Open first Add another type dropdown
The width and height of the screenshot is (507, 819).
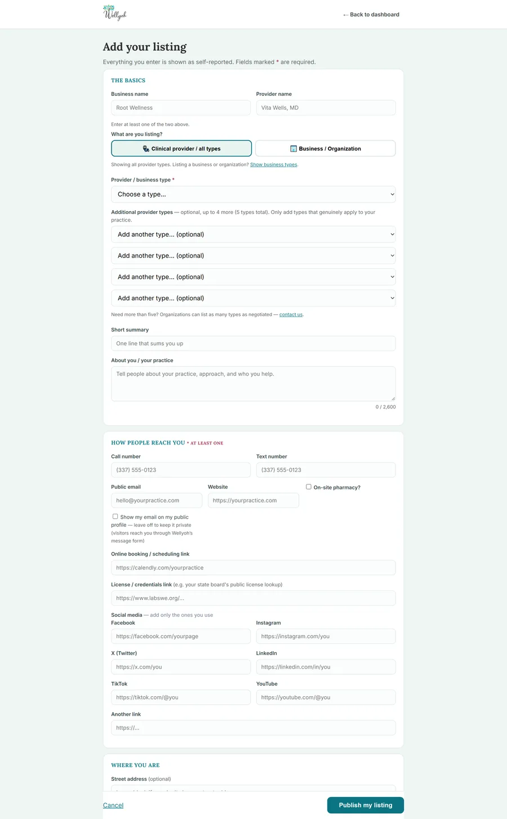point(253,234)
